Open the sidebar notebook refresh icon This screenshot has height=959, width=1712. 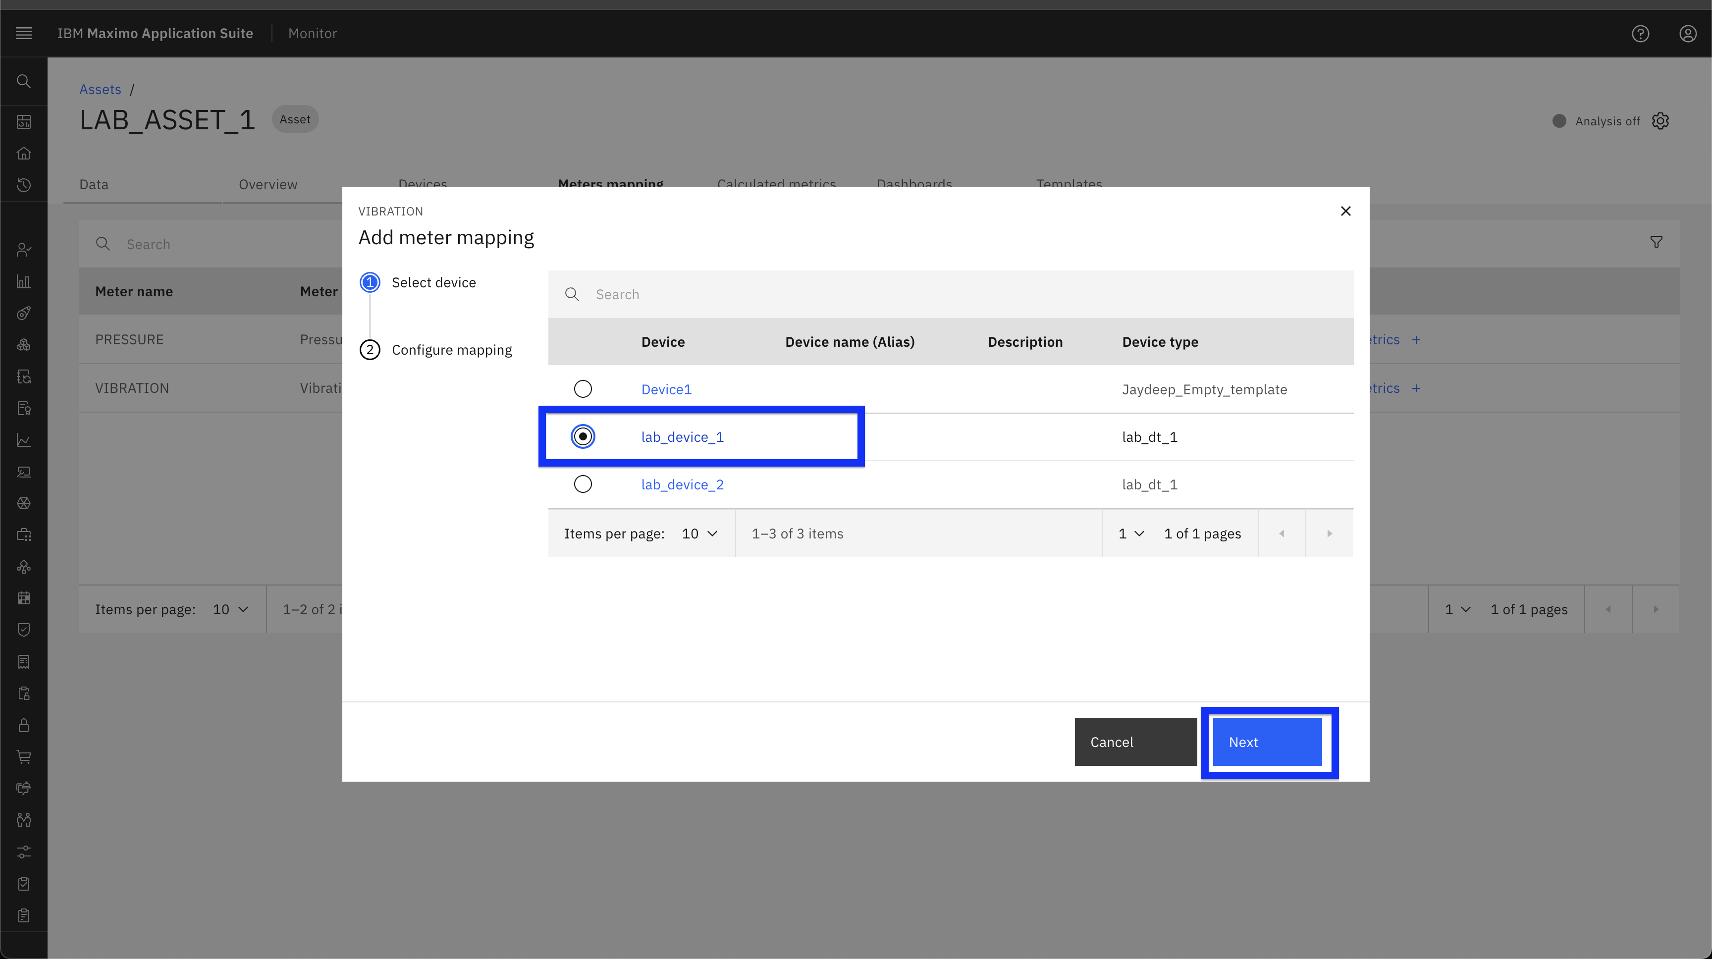click(24, 377)
